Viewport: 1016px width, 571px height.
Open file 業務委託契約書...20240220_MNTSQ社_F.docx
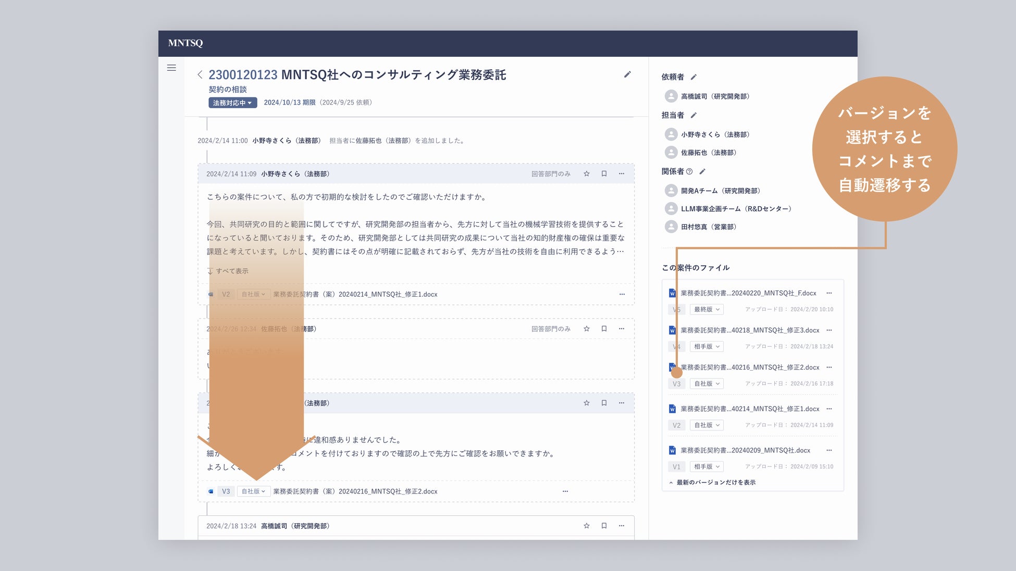748,293
